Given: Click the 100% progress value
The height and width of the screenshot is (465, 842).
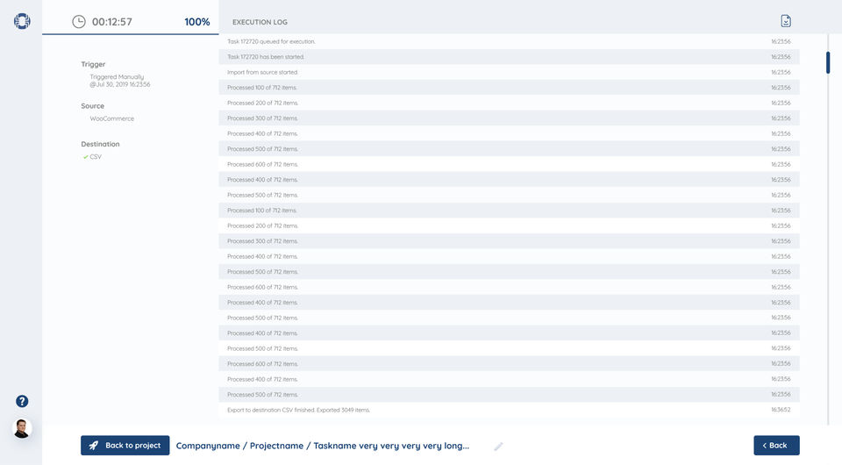Looking at the screenshot, I should (197, 22).
